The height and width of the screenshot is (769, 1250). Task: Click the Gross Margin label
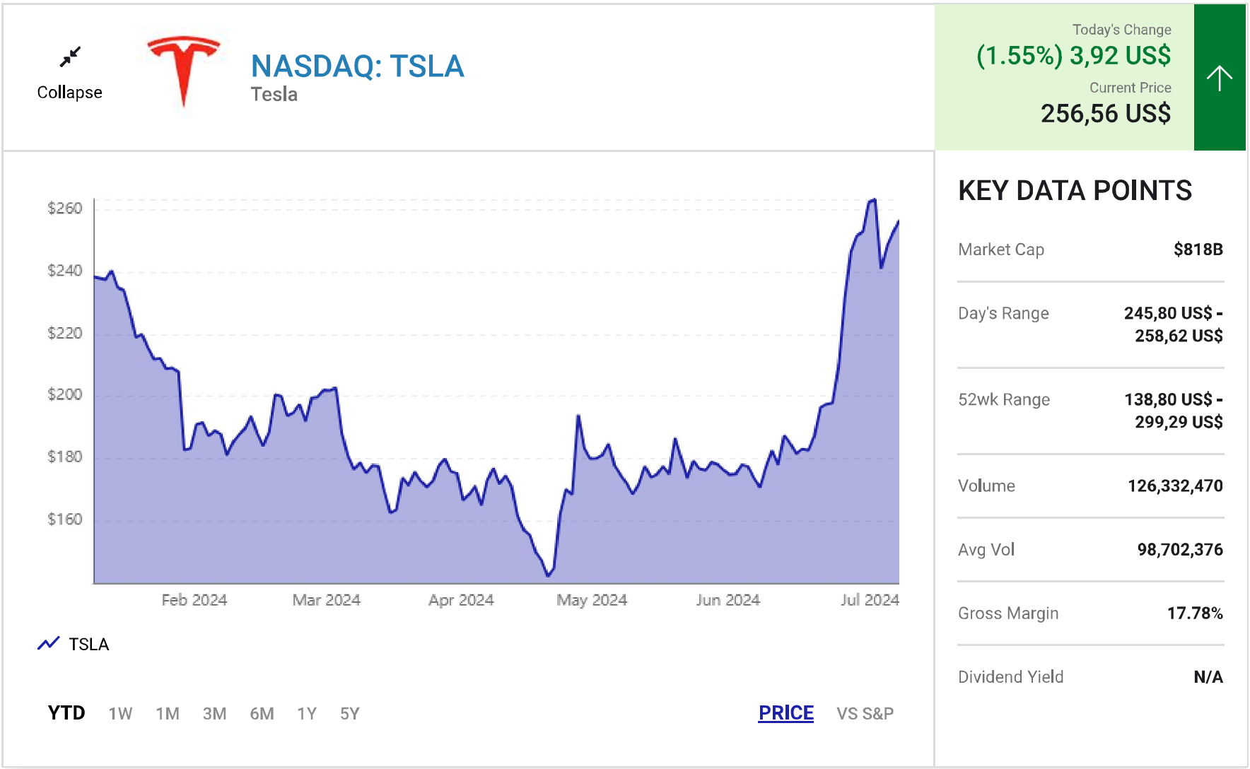pos(1008,614)
